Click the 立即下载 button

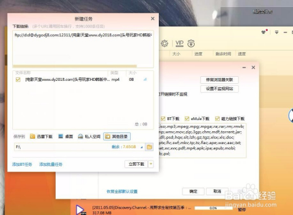137,164
